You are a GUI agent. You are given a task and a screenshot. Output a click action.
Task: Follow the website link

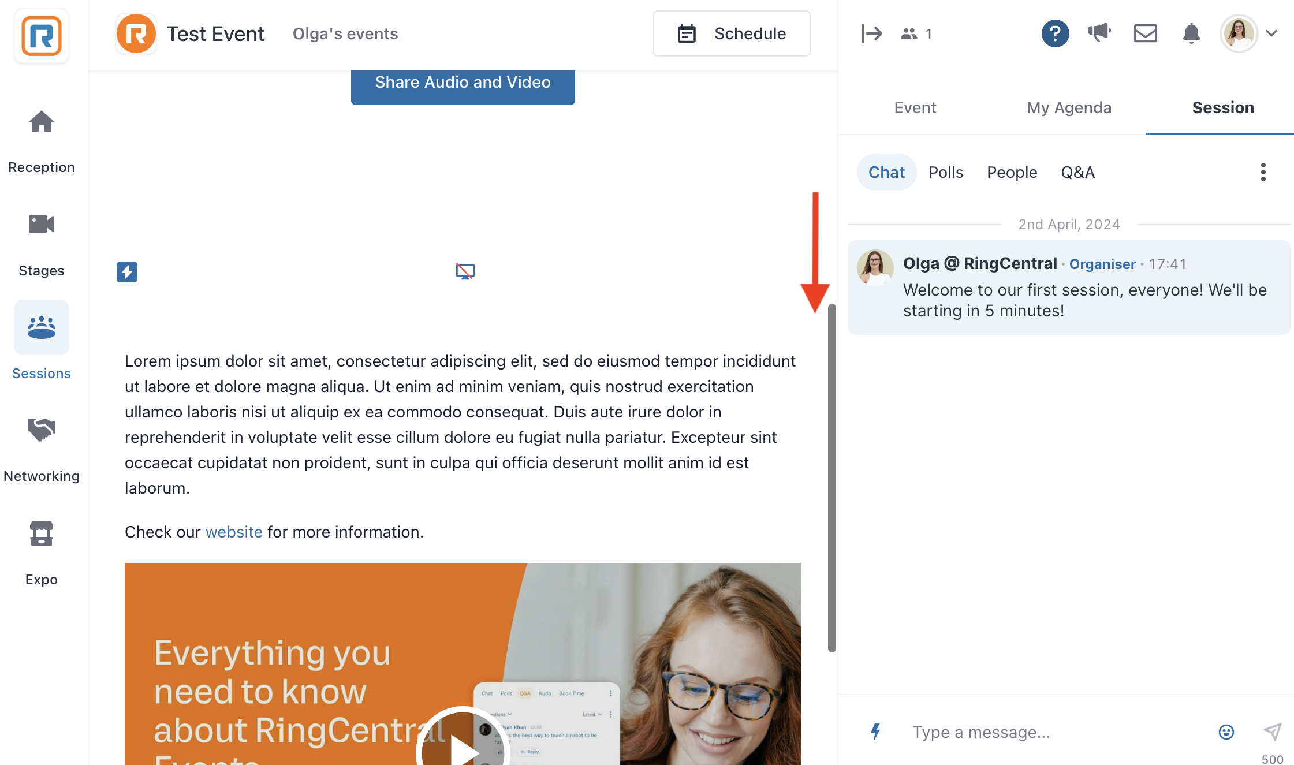point(234,532)
